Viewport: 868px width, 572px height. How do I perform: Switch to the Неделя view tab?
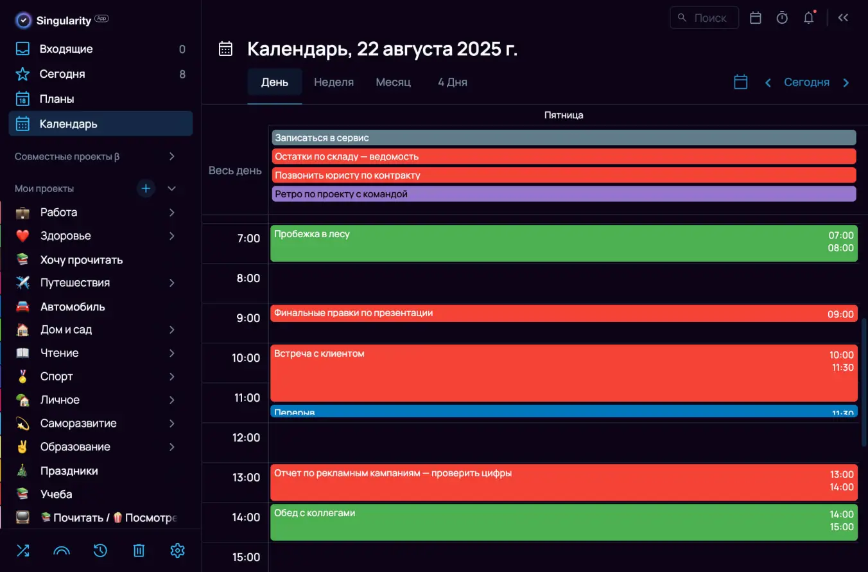pos(334,82)
